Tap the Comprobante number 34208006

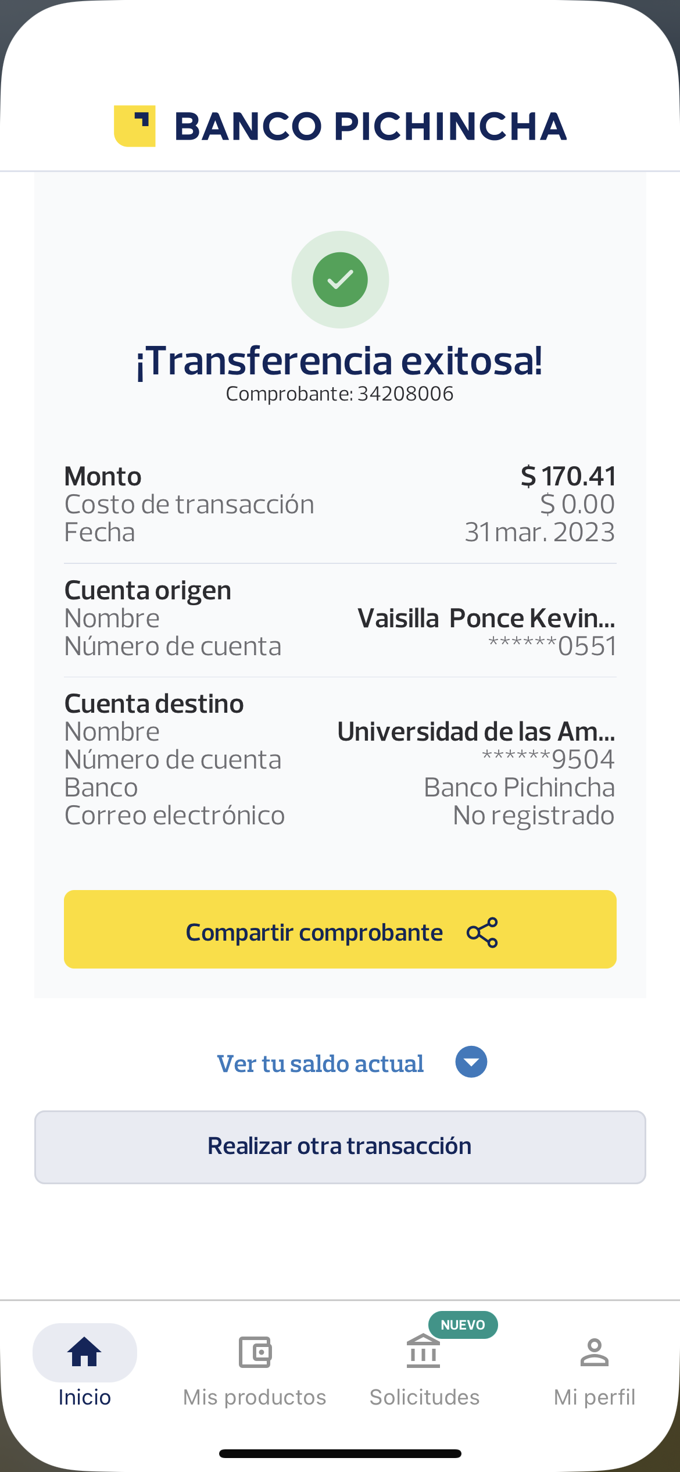405,394
